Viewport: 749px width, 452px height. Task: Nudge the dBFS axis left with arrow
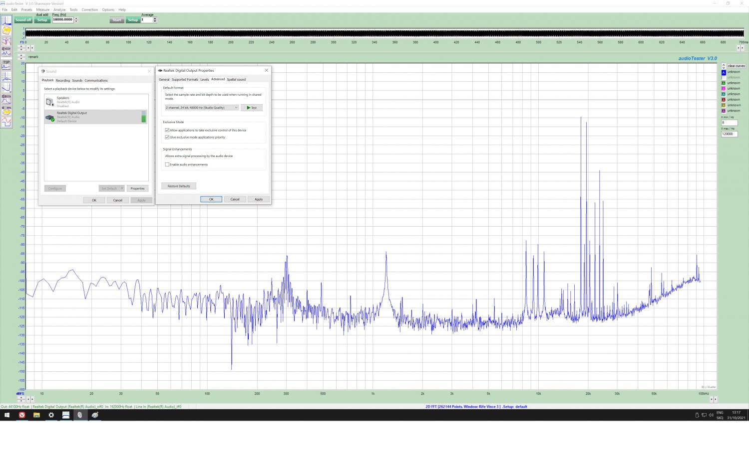coord(28,399)
